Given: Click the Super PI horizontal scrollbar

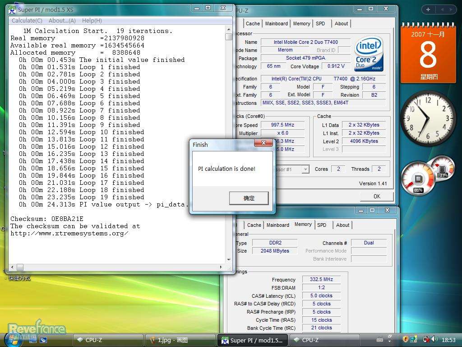Looking at the screenshot, I should [117, 267].
